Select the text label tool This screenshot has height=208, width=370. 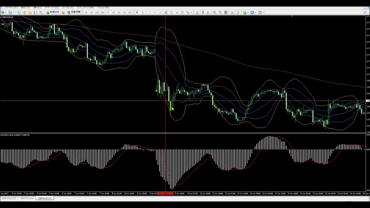click(177, 12)
